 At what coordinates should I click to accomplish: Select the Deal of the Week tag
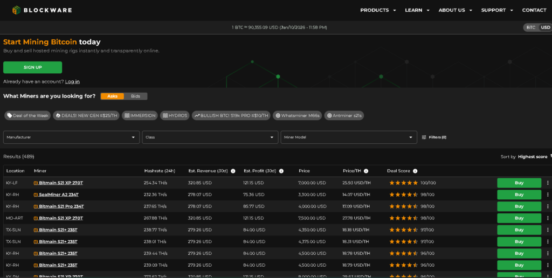pyautogui.click(x=28, y=115)
